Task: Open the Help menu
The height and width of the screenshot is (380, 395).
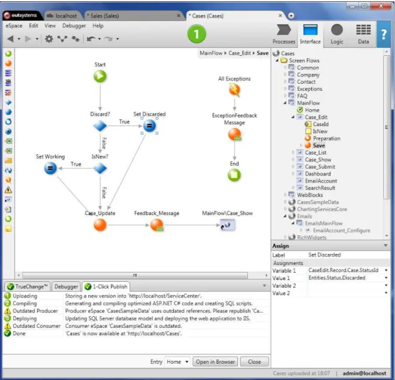Action: point(98,25)
